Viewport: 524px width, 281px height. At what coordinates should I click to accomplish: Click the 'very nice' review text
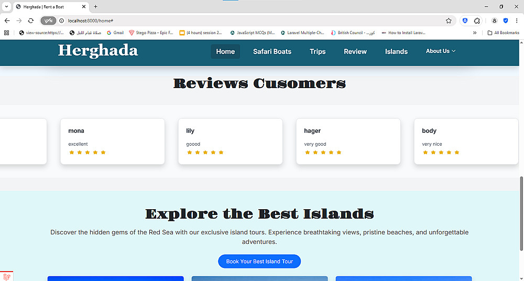click(432, 144)
